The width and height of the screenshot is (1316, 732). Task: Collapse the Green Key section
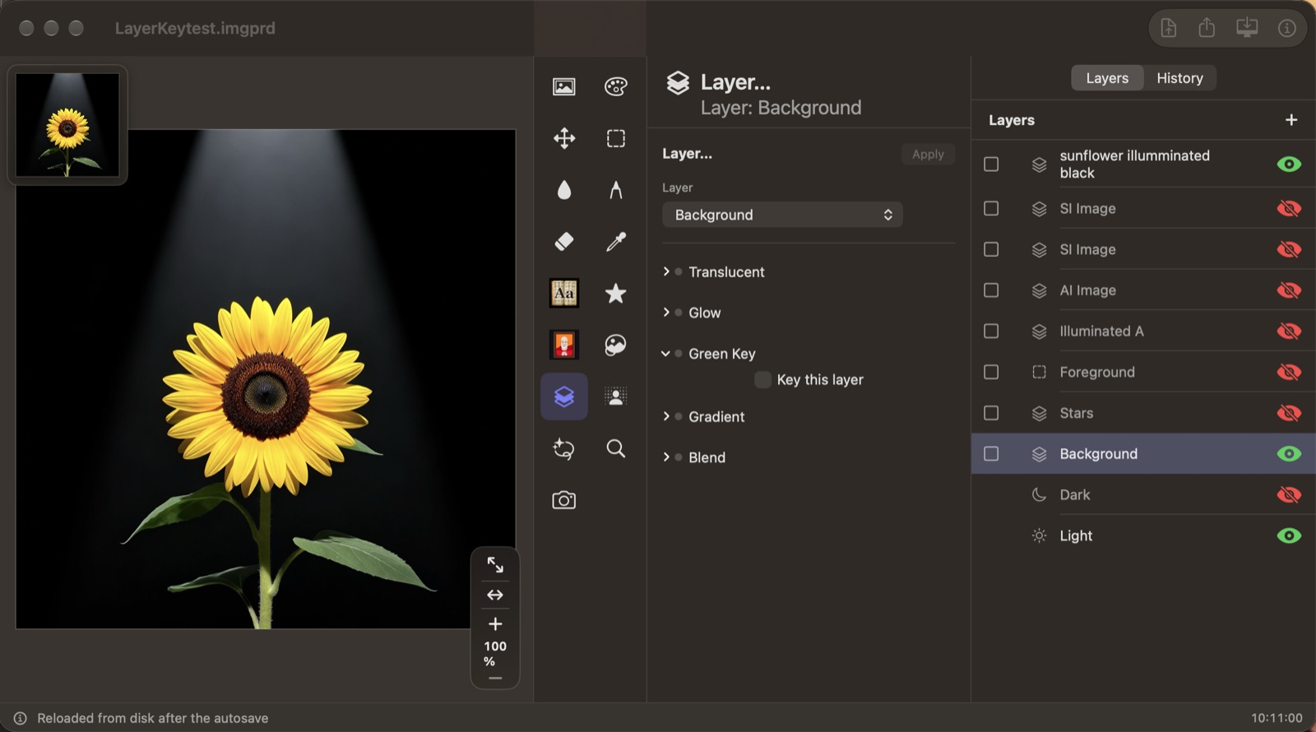(666, 354)
